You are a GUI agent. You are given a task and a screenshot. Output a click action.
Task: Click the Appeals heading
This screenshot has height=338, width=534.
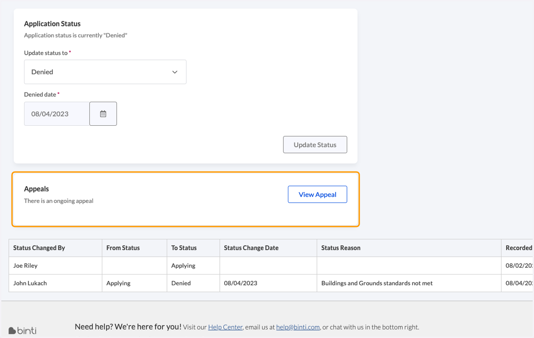(x=36, y=189)
